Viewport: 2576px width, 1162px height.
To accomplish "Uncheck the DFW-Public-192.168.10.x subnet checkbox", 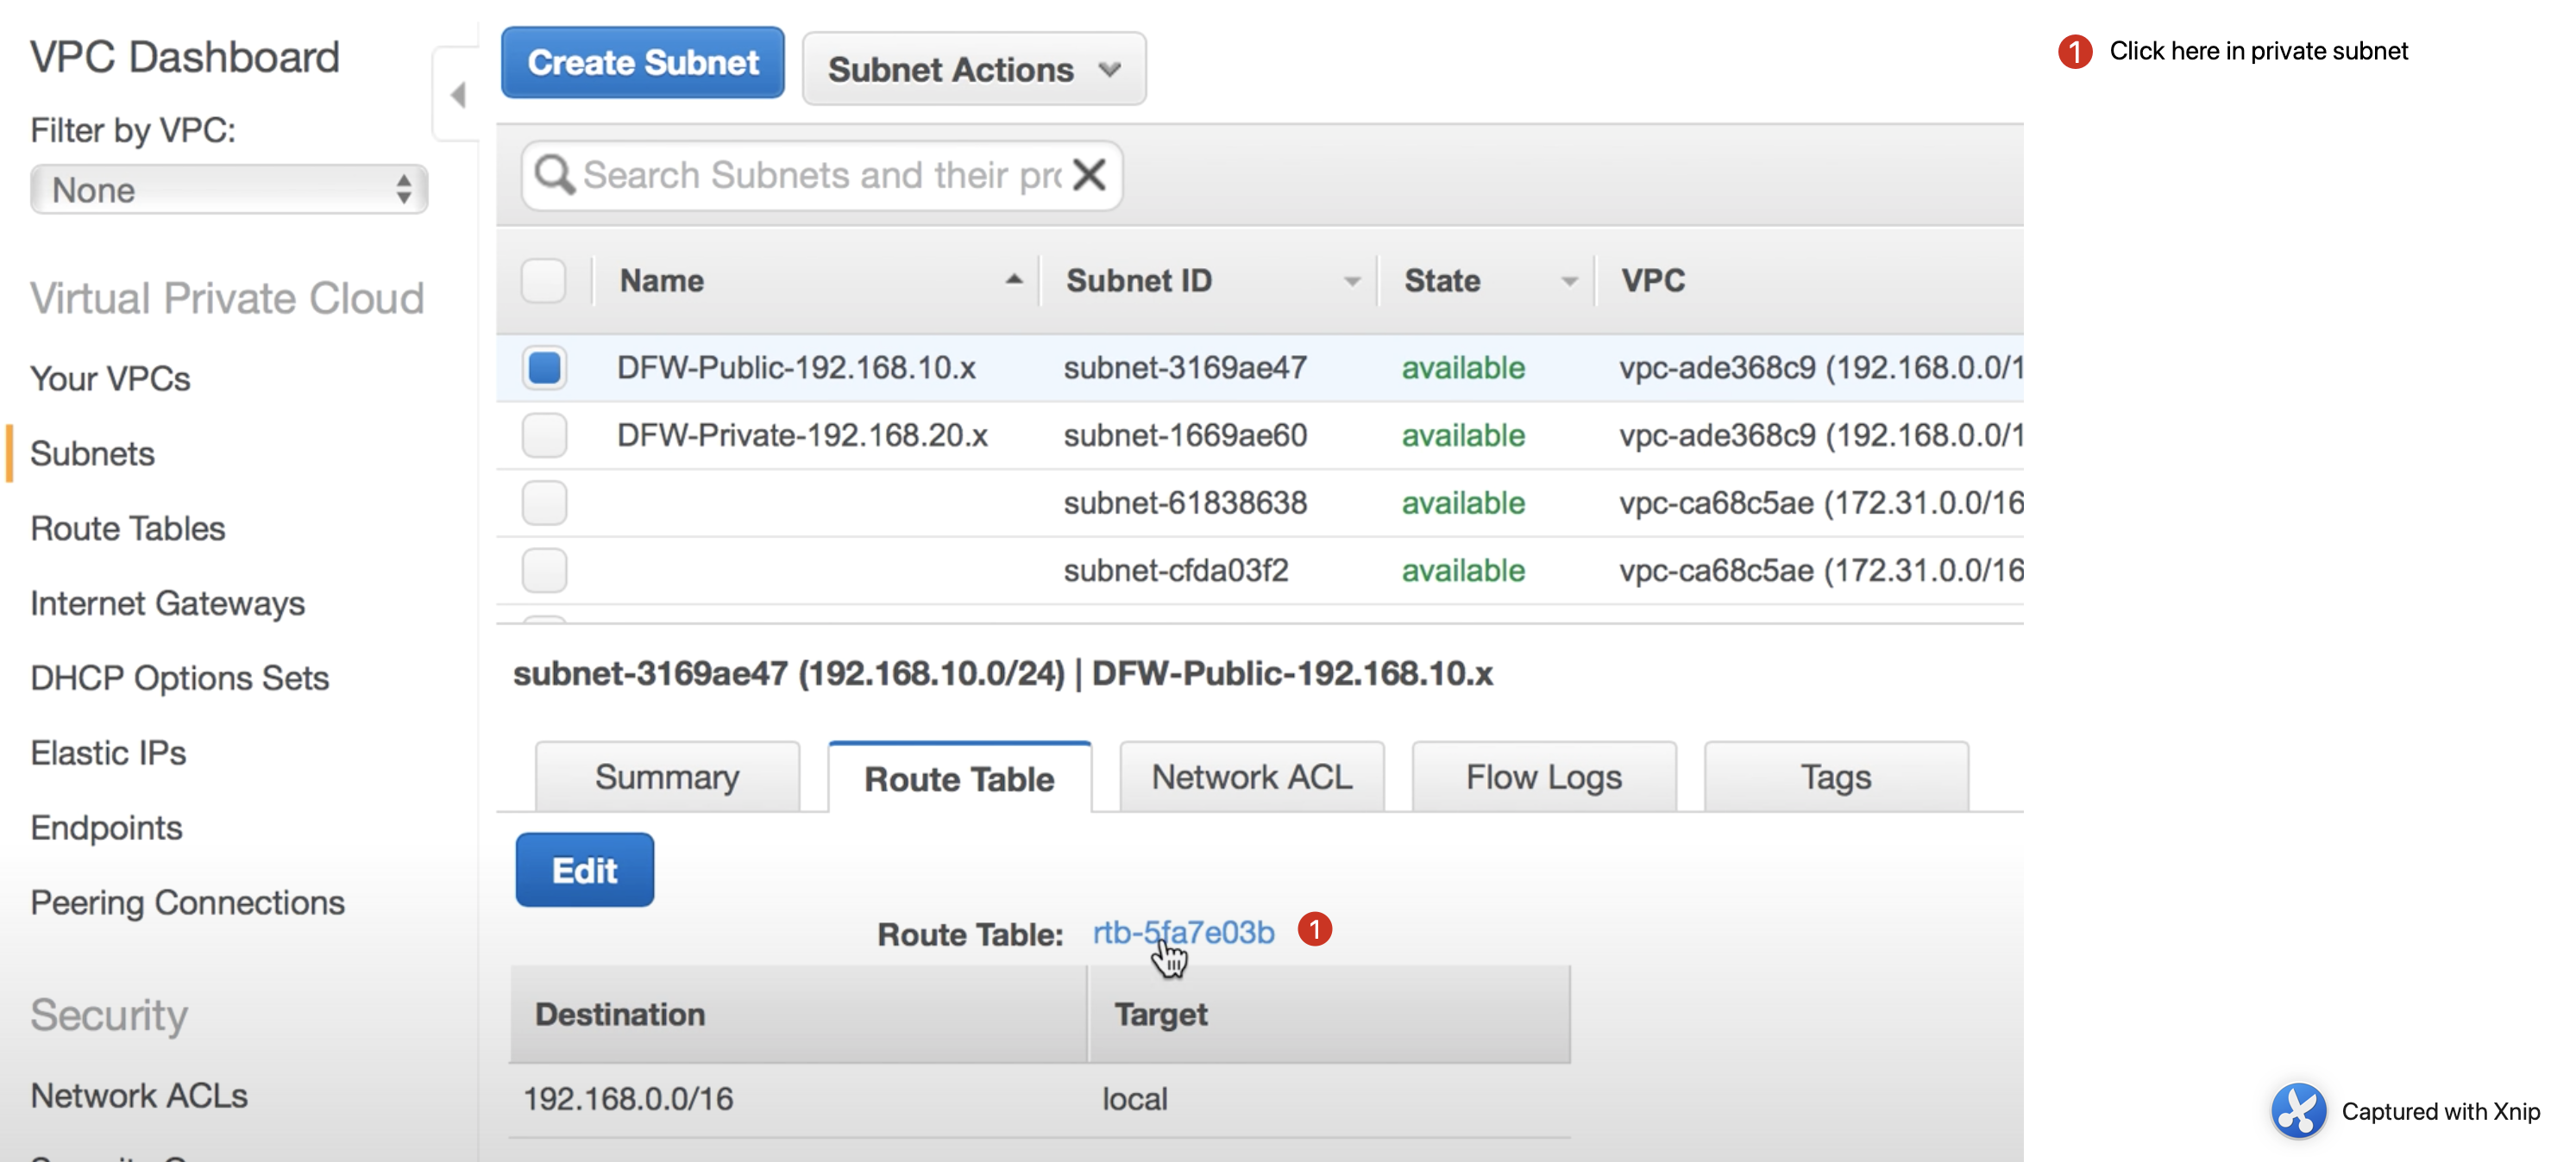I will point(544,366).
